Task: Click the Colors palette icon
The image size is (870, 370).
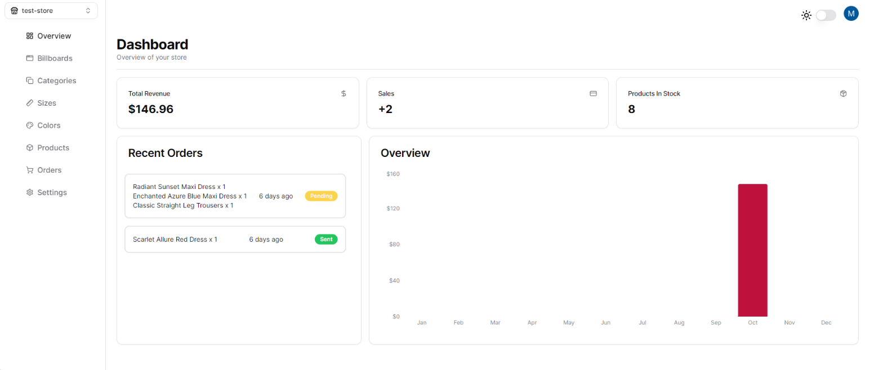Action: click(29, 125)
